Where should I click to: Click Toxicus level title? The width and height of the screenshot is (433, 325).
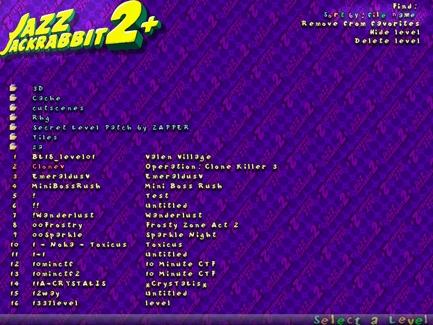point(164,245)
